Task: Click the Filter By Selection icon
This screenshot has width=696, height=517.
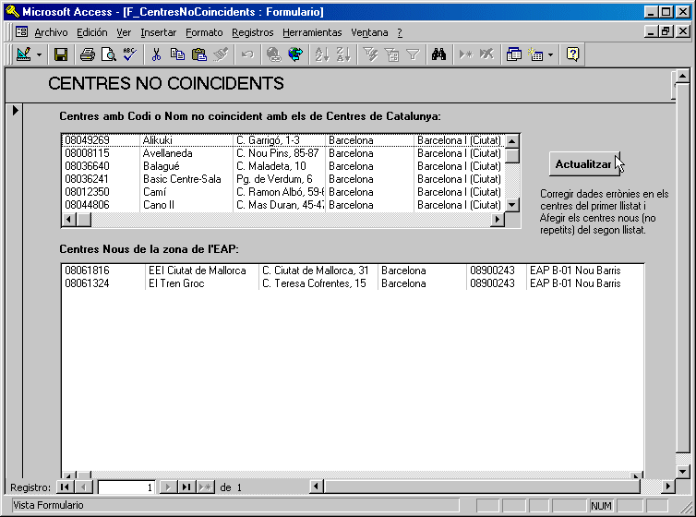Action: point(370,54)
